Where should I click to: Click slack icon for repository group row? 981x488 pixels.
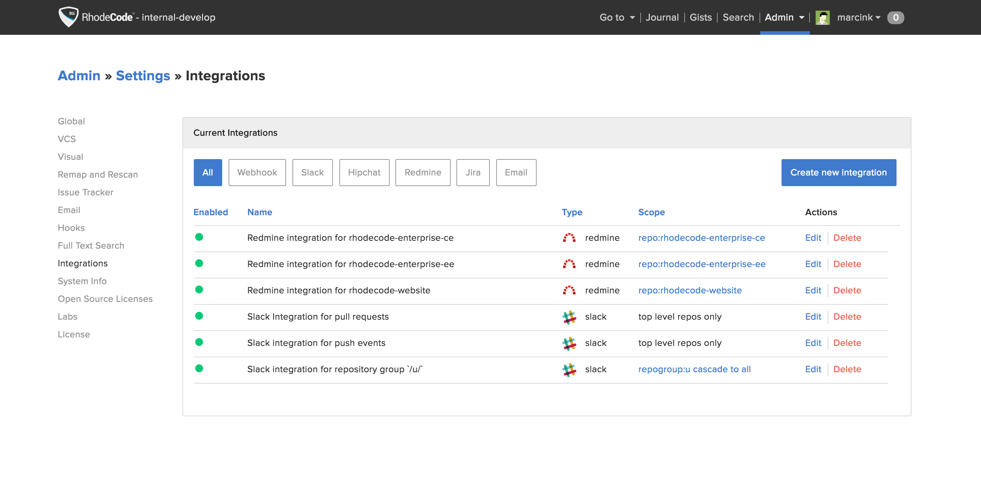point(569,369)
